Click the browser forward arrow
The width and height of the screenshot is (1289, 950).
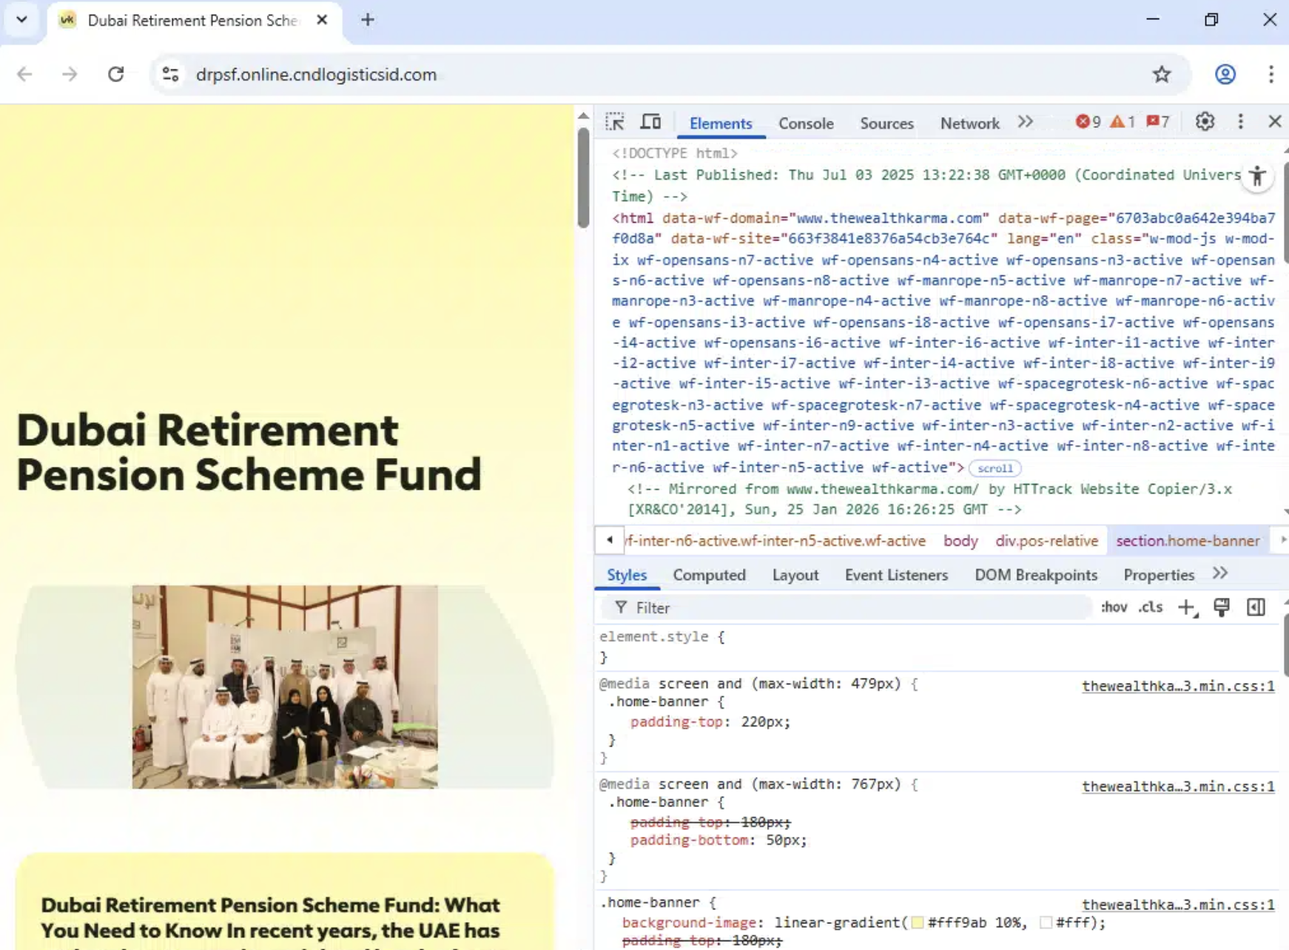click(x=70, y=74)
